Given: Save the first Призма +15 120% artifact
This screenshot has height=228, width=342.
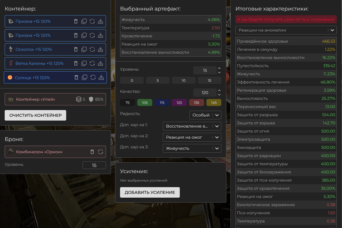Looking at the screenshot, I should click(x=100, y=21).
